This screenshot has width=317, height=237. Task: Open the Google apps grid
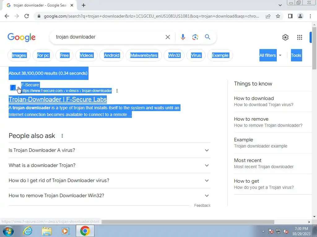[x=300, y=37]
